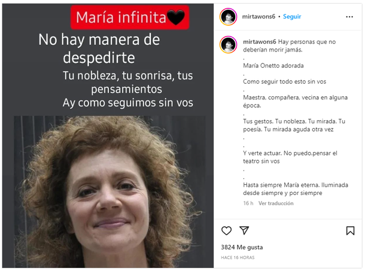Click mirtawons6 username in caption
Viewport: 365px width, 271px height.
coord(260,42)
